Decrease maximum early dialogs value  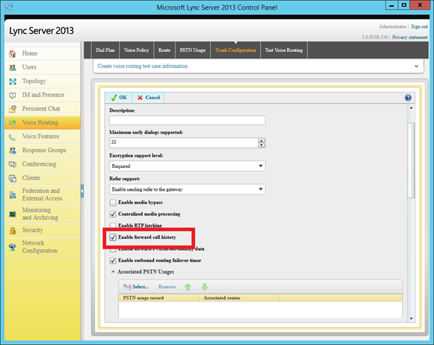click(261, 145)
